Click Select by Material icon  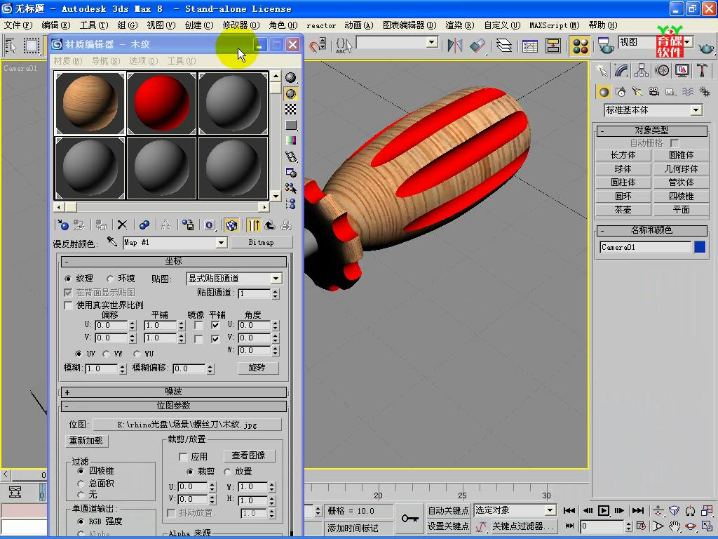(x=290, y=188)
